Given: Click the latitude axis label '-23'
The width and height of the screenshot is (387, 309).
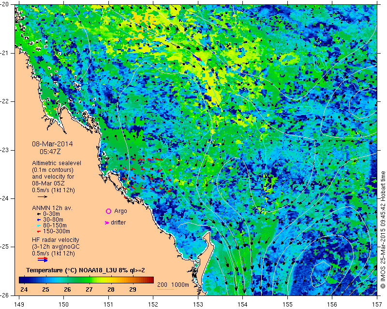Looking at the screenshot, I should click(5, 150).
